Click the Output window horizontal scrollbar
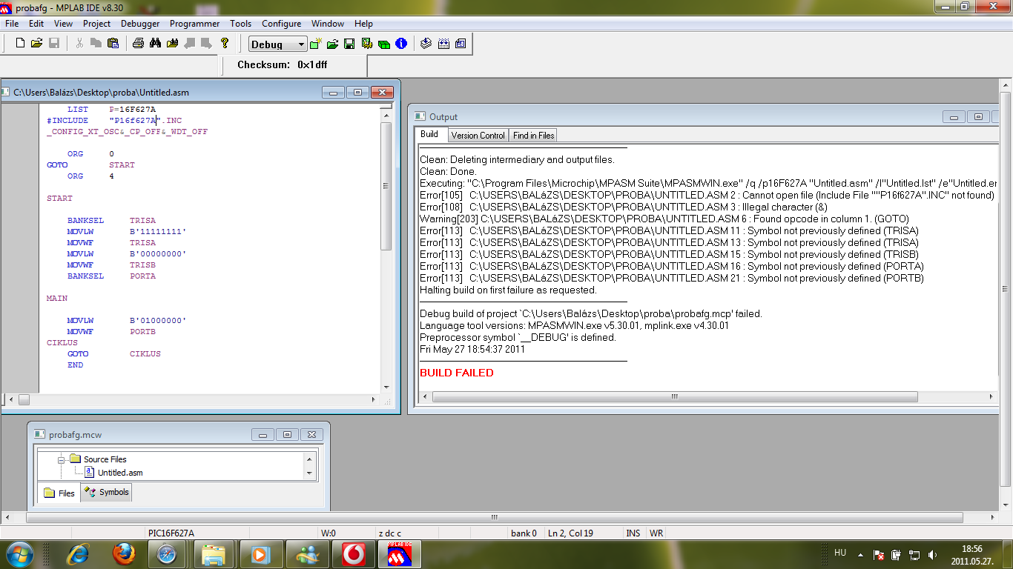Image resolution: width=1013 pixels, height=569 pixels. (675, 397)
